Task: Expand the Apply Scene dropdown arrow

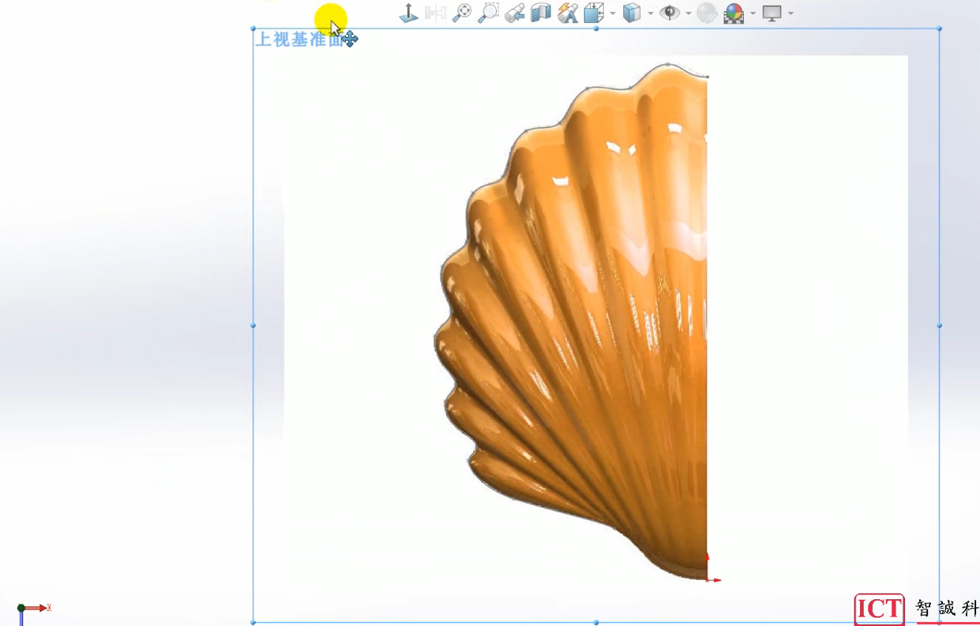Action: [x=753, y=13]
